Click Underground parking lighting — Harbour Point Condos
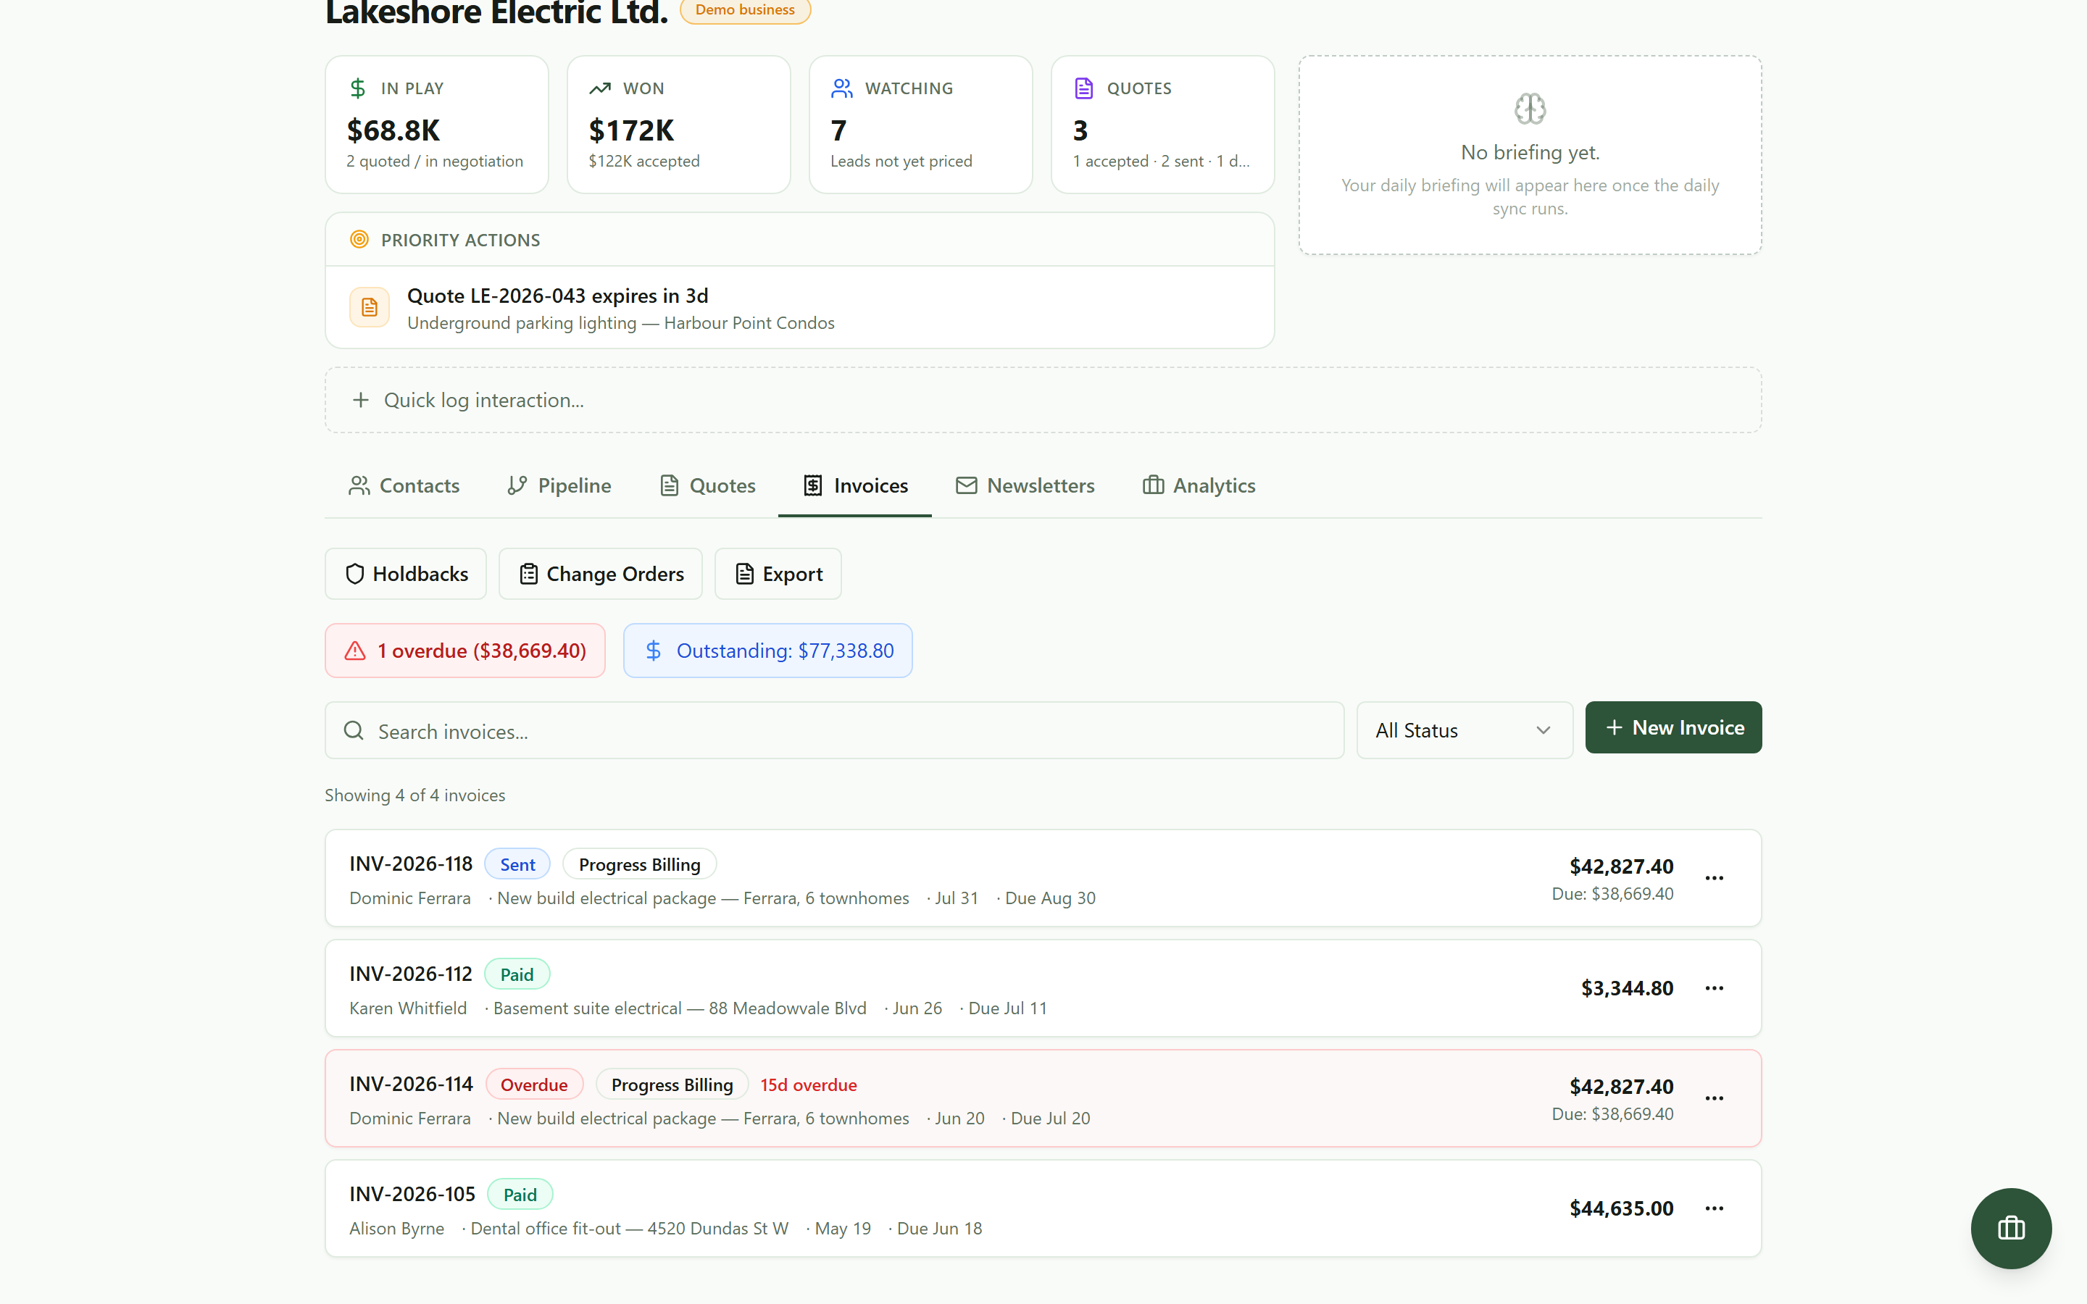Viewport: 2087px width, 1304px height. pos(621,322)
